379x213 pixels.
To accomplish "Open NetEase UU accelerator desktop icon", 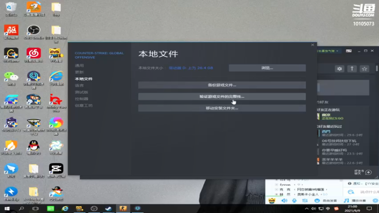I will (x=34, y=80).
